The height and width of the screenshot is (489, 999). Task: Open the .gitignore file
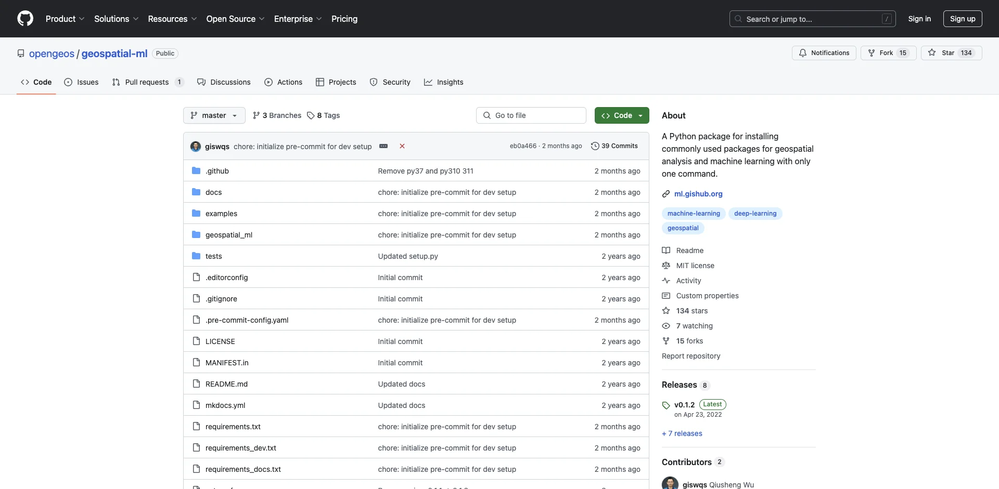pyautogui.click(x=221, y=299)
